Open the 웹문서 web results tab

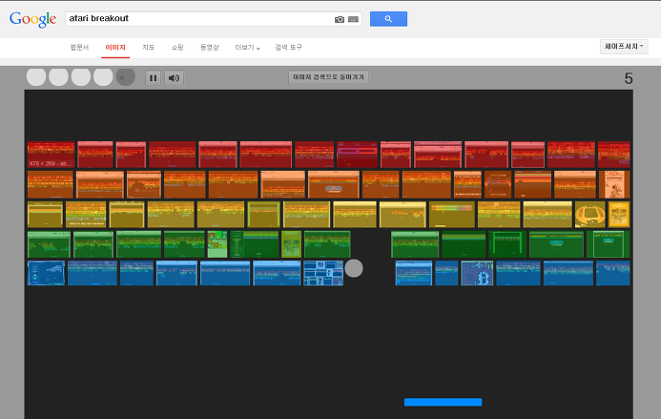[79, 48]
